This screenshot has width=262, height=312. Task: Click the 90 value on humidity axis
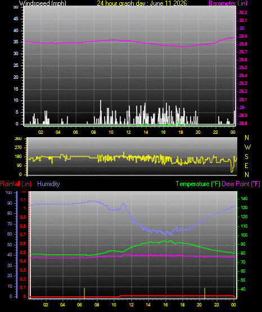click(x=10, y=203)
